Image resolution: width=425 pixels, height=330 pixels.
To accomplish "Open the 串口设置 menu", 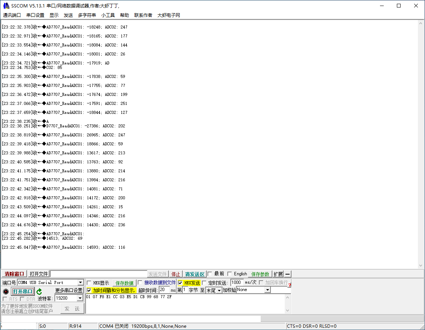I will pyautogui.click(x=35, y=15).
